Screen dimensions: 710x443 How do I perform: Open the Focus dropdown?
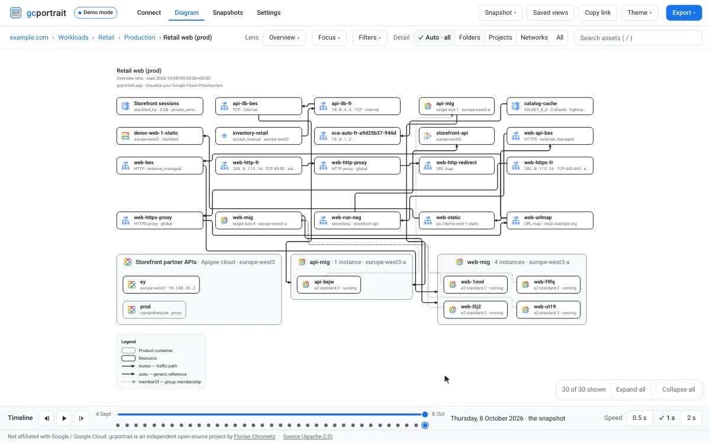[329, 37]
